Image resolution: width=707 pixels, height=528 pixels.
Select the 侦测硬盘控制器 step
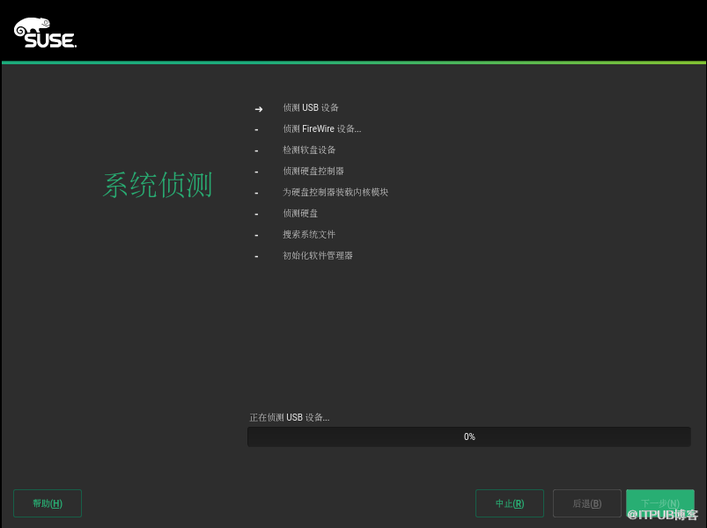coord(313,172)
